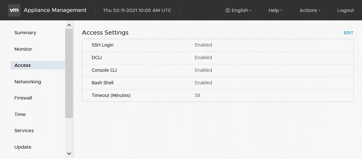Click the VMware vm logo icon

[x=14, y=10]
